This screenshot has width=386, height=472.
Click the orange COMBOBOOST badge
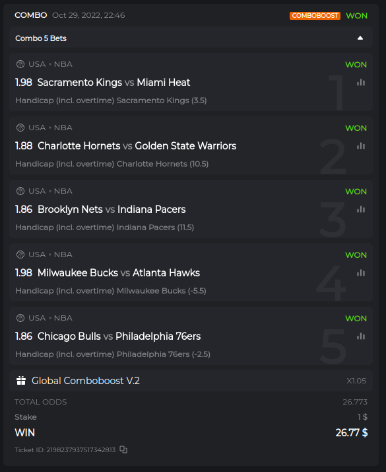[x=315, y=16]
